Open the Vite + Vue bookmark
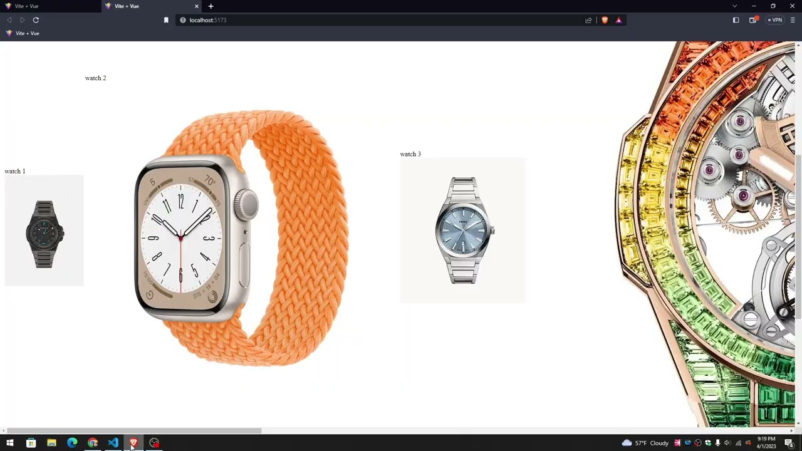This screenshot has width=802, height=451. (x=23, y=33)
